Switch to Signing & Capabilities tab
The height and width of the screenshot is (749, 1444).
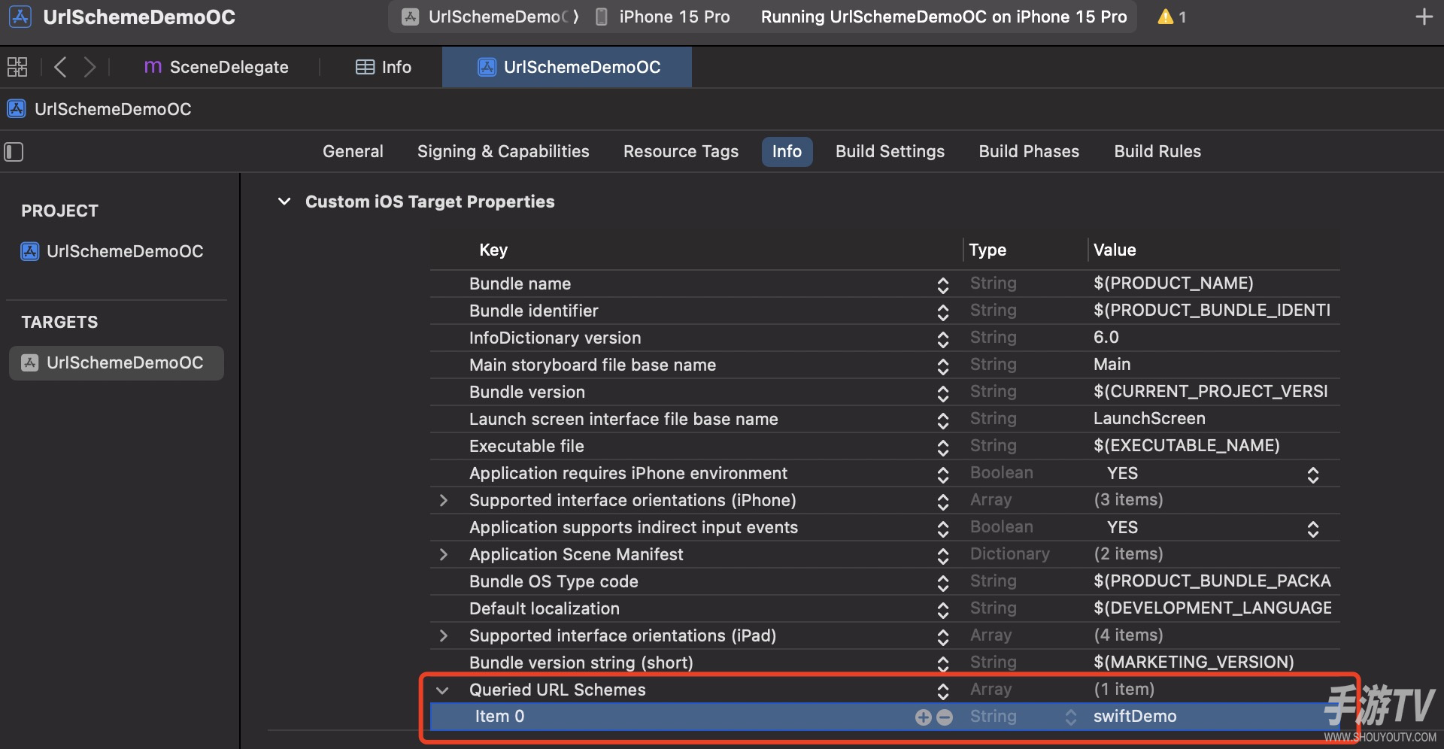(x=503, y=151)
